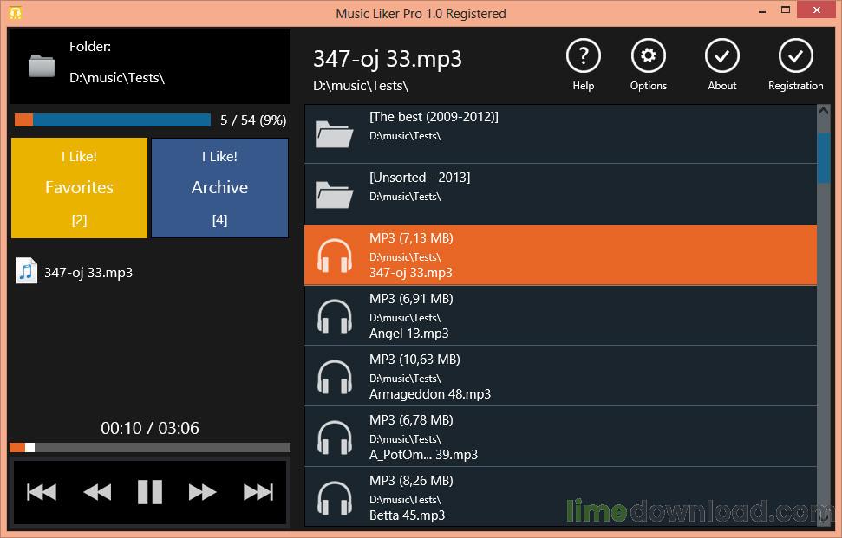Click the headphones icon for Betta 45.mp3
Screen dimensions: 842x538
(x=335, y=497)
